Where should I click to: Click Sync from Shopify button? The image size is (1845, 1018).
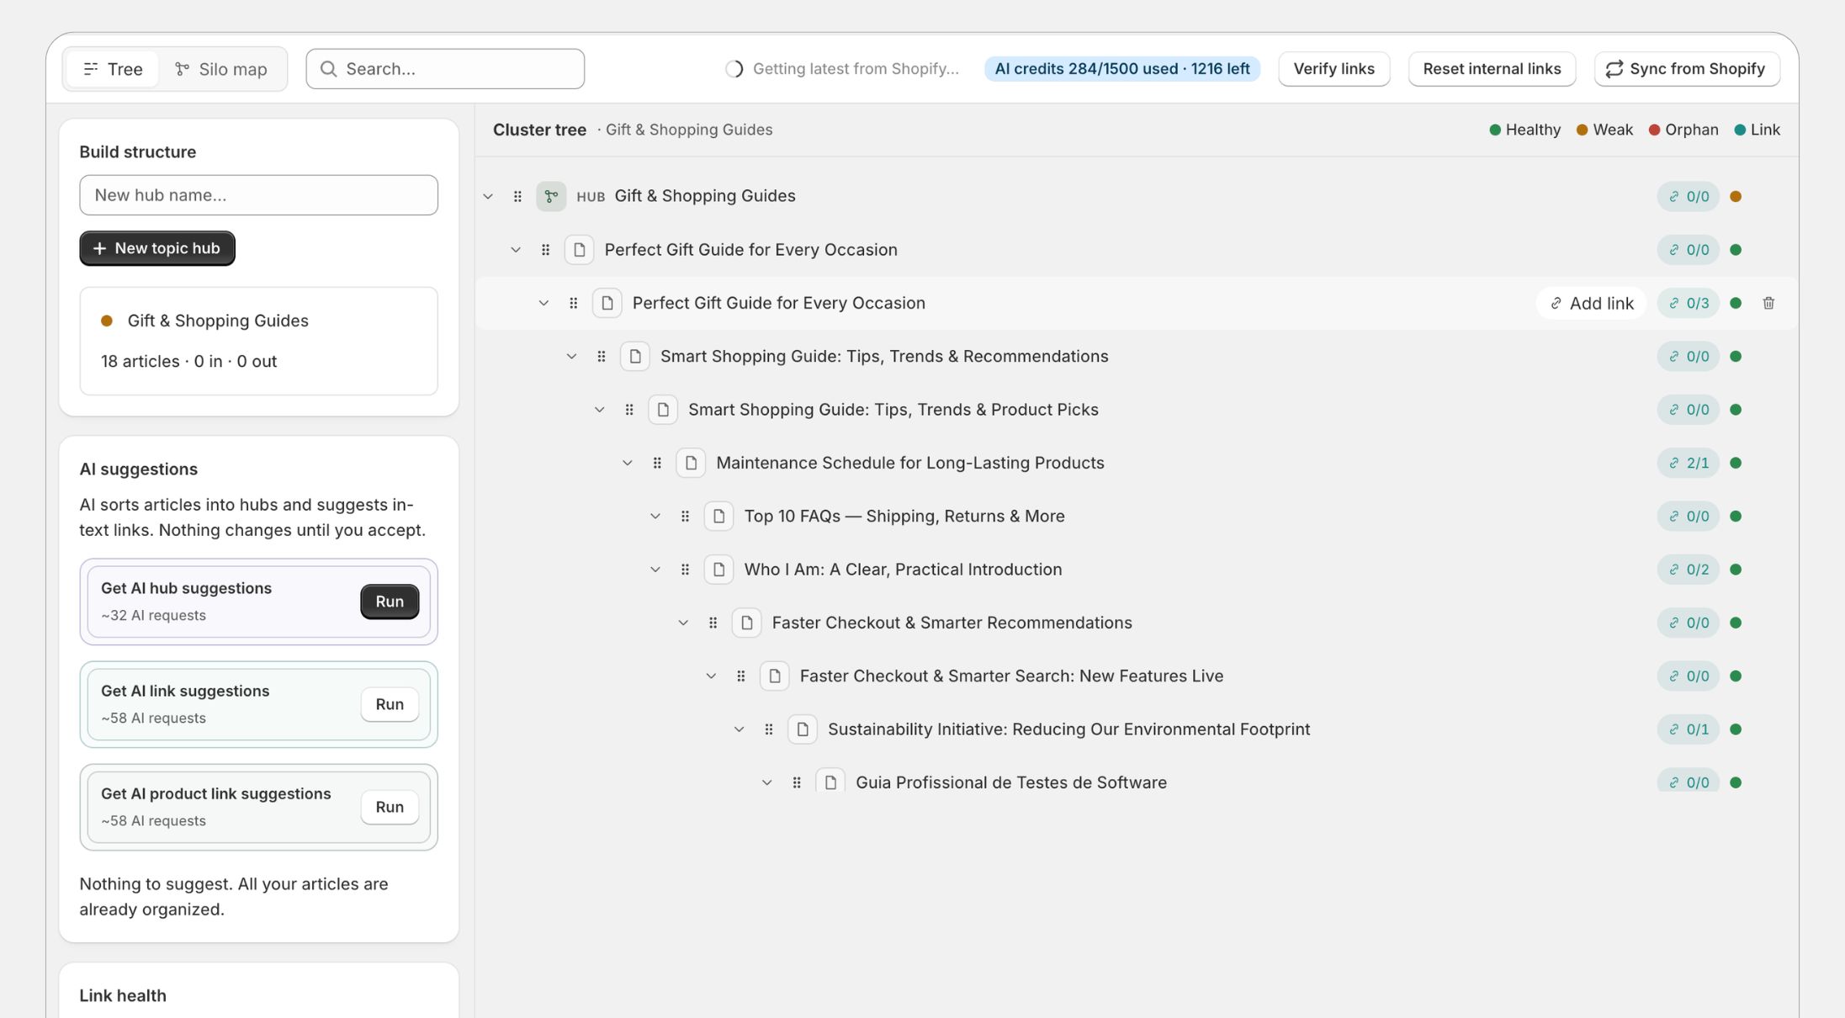[x=1687, y=69]
